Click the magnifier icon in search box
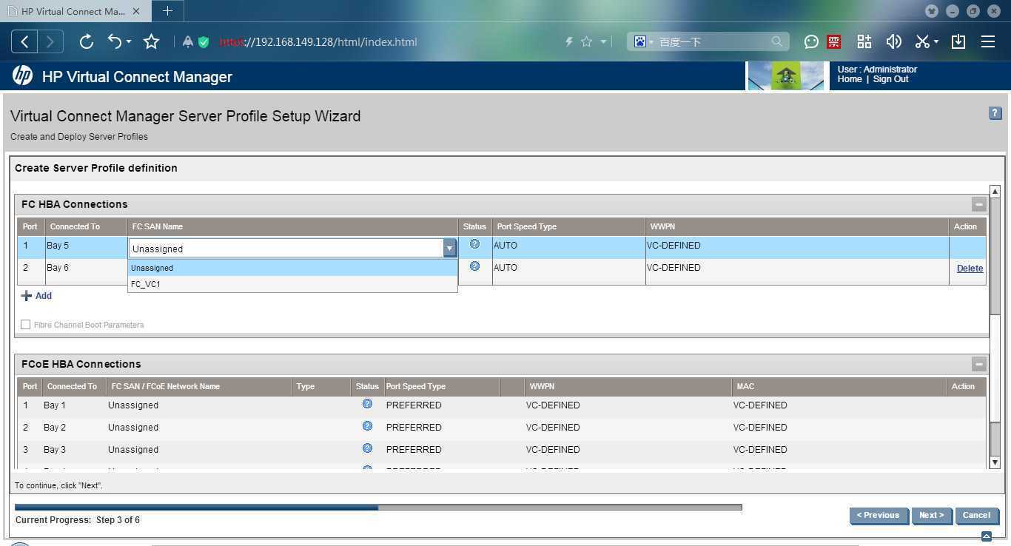 [777, 41]
